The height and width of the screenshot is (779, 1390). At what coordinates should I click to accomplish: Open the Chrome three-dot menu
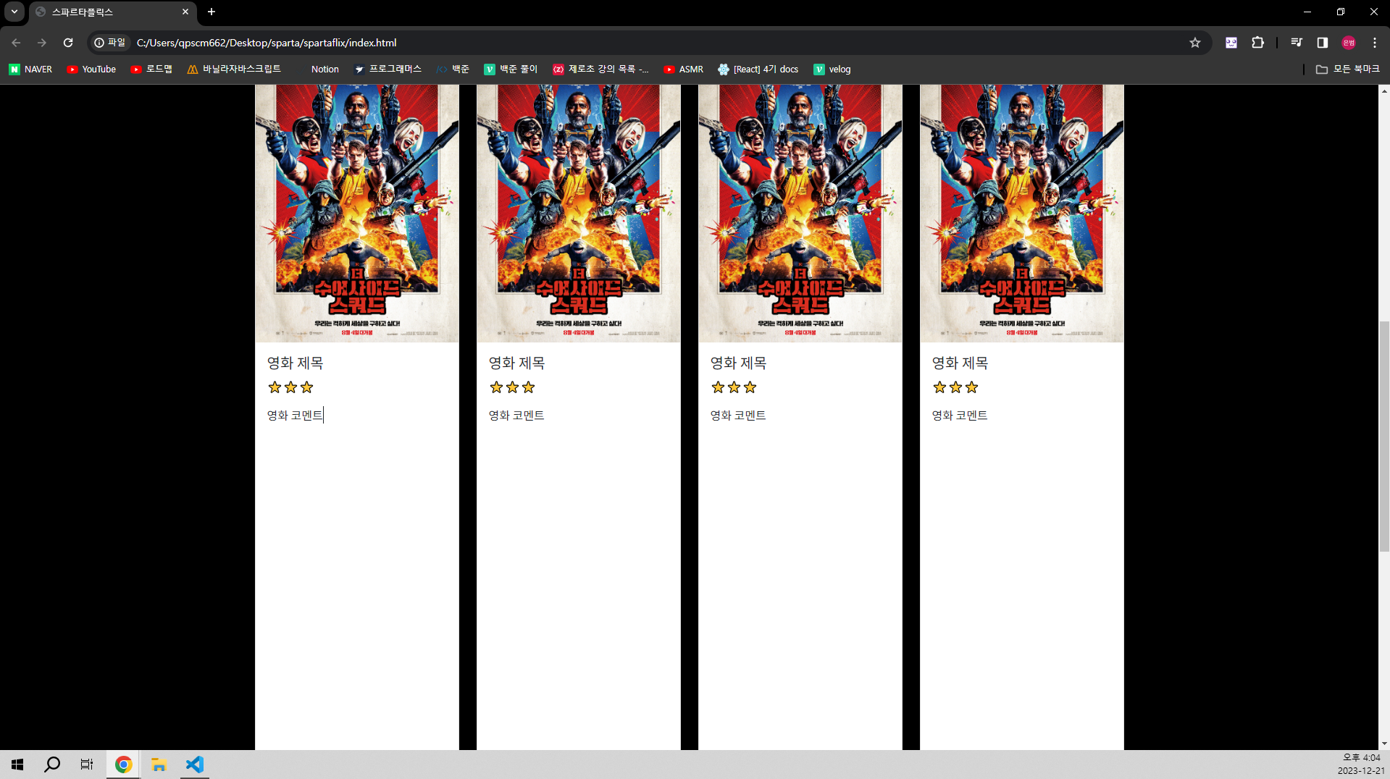tap(1375, 43)
